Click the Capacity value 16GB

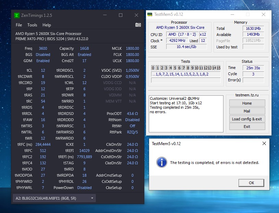tap(84, 48)
